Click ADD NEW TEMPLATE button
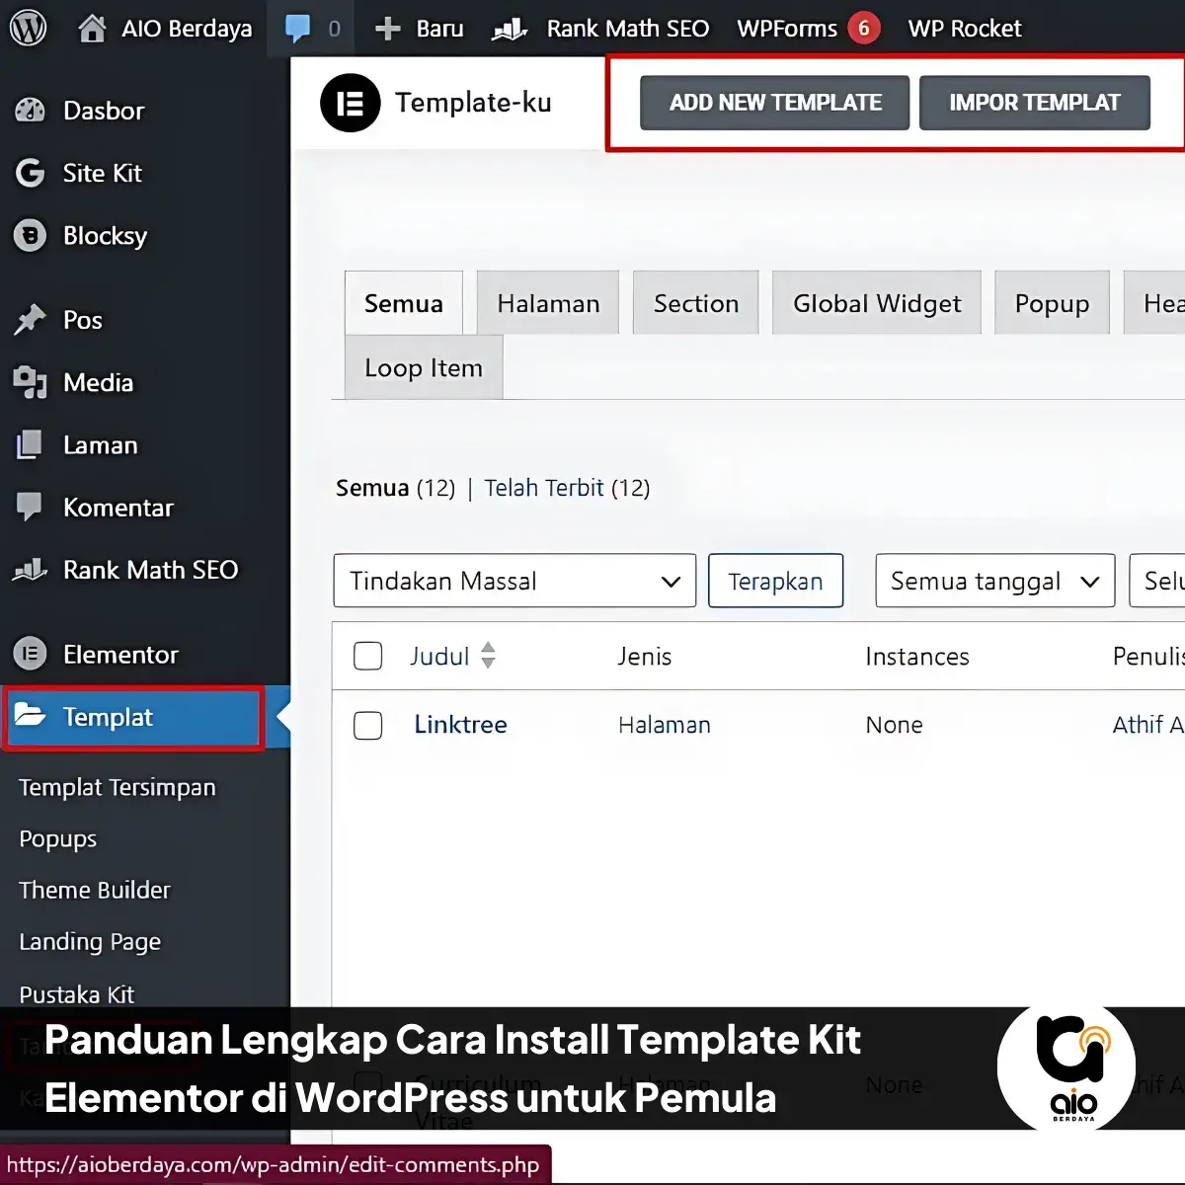This screenshot has height=1185, width=1185. pyautogui.click(x=775, y=103)
